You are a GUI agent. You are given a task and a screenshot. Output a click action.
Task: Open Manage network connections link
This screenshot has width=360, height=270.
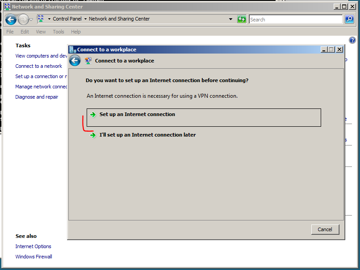click(x=41, y=87)
